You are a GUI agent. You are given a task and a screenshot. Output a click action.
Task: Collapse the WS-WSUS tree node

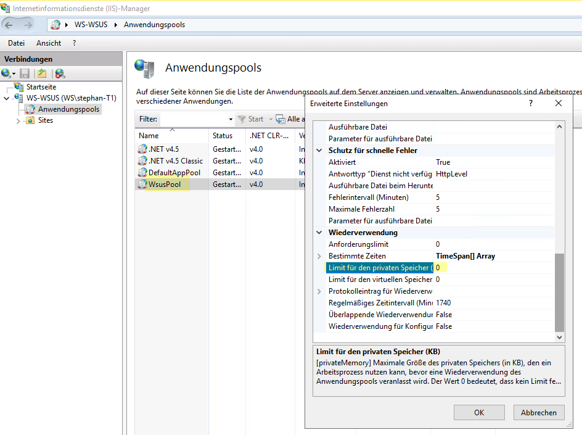(x=6, y=99)
